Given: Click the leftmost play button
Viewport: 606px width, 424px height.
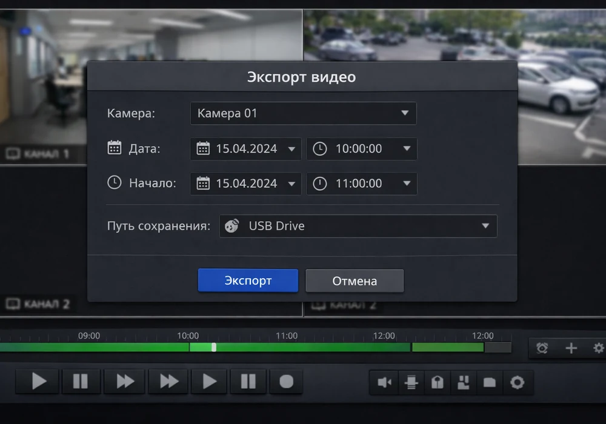Looking at the screenshot, I should pos(38,382).
